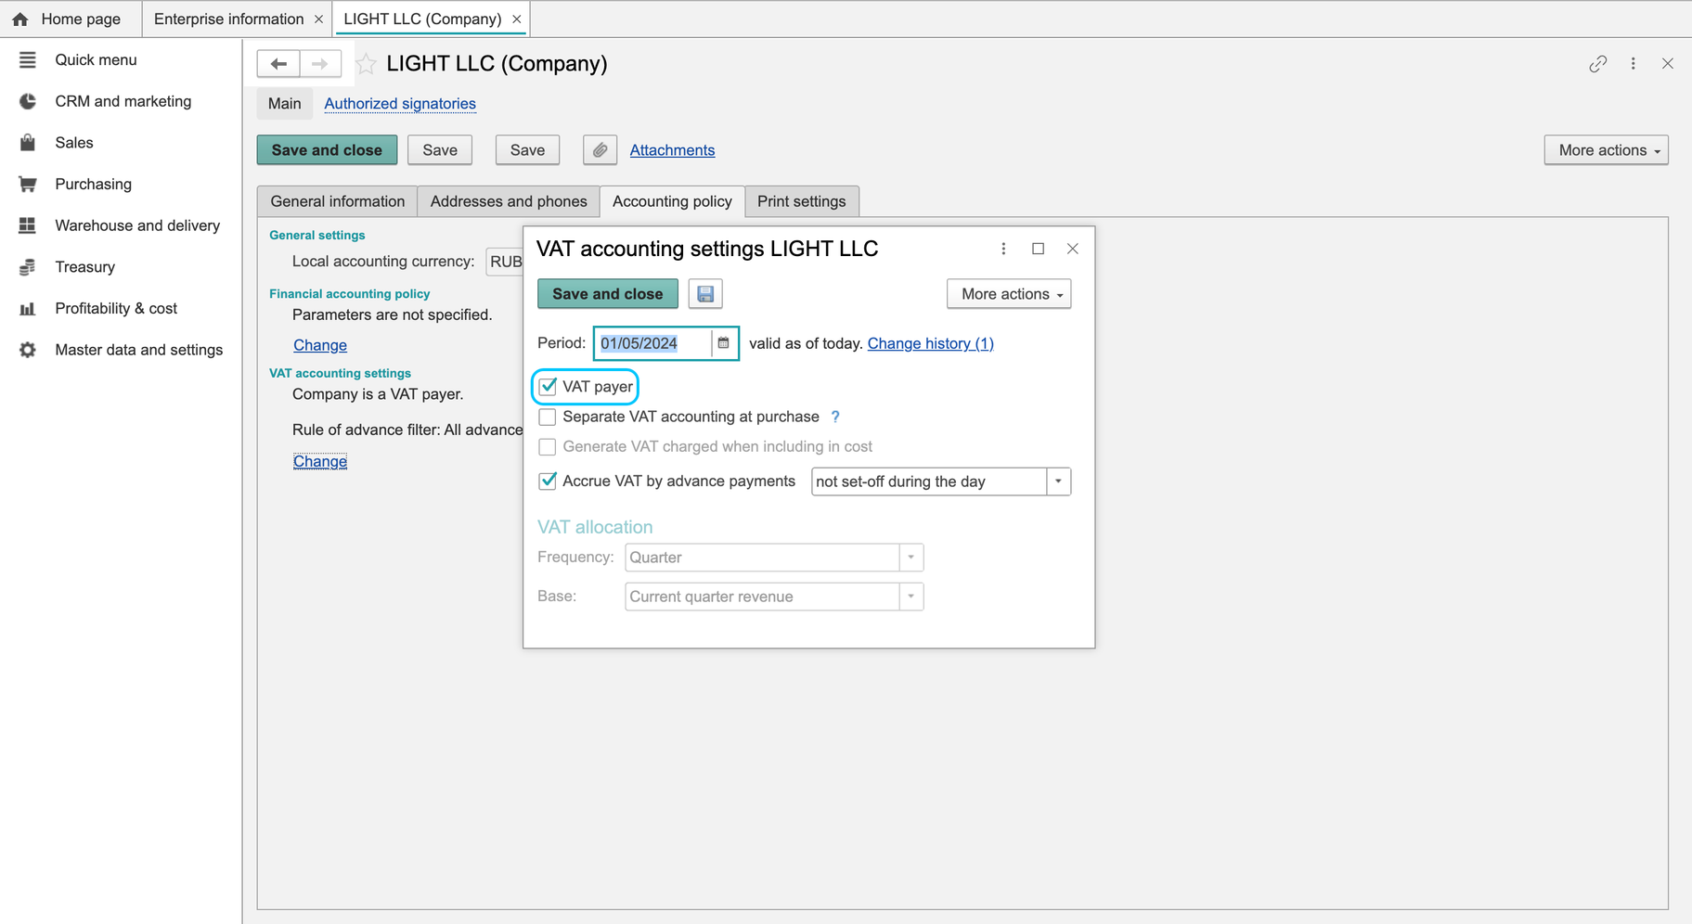Expand the not set-off during the day dropdown
Image resolution: width=1692 pixels, height=924 pixels.
pyautogui.click(x=1058, y=481)
